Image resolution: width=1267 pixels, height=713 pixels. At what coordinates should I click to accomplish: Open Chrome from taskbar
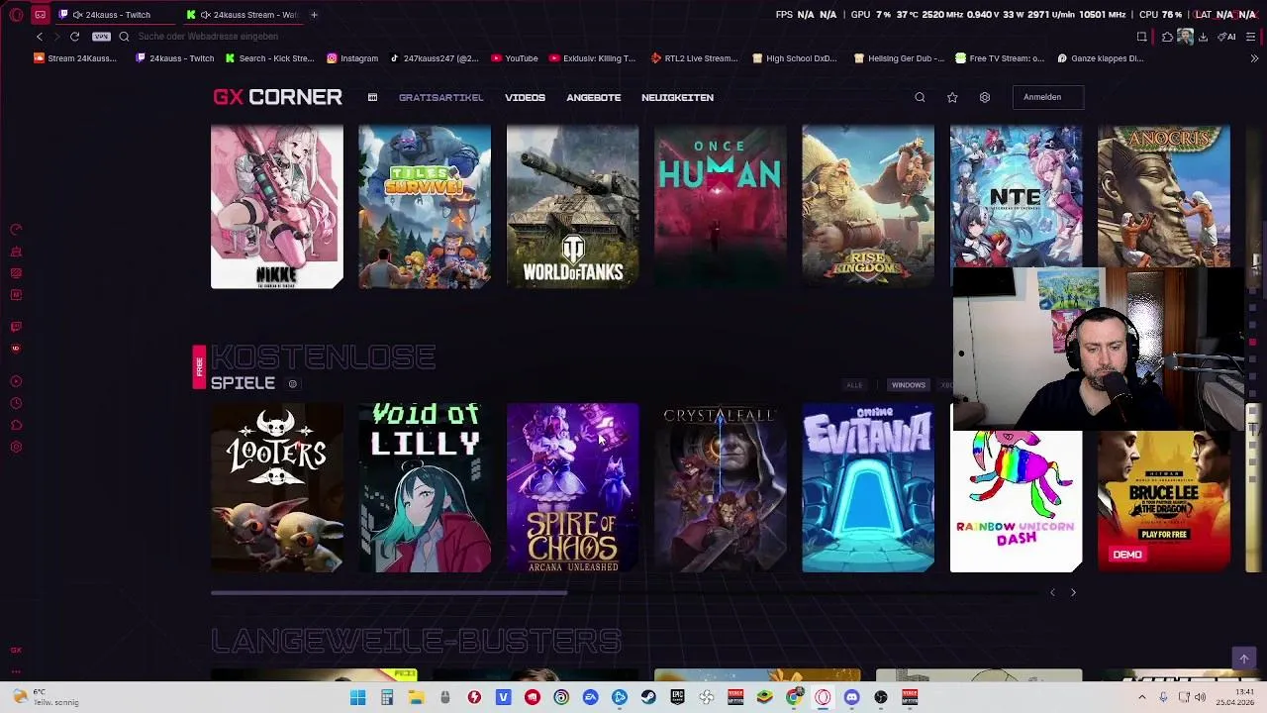[794, 697]
